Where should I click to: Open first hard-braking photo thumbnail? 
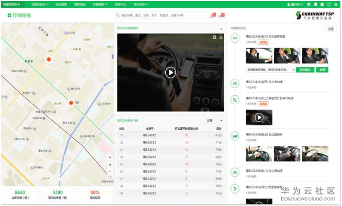click(x=259, y=154)
